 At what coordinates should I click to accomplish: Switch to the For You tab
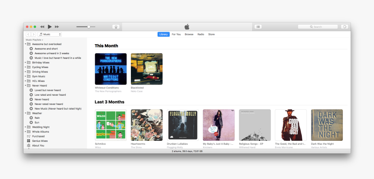click(x=176, y=35)
